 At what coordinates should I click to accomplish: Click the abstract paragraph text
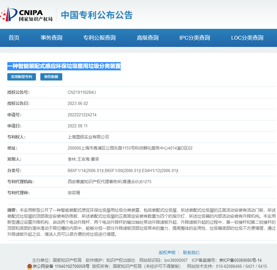tap(141, 222)
